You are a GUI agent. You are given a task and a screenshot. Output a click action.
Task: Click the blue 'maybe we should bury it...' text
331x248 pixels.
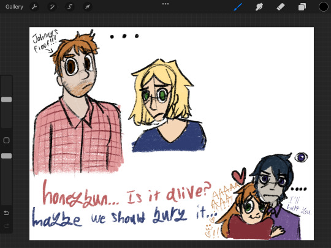tap(124, 216)
